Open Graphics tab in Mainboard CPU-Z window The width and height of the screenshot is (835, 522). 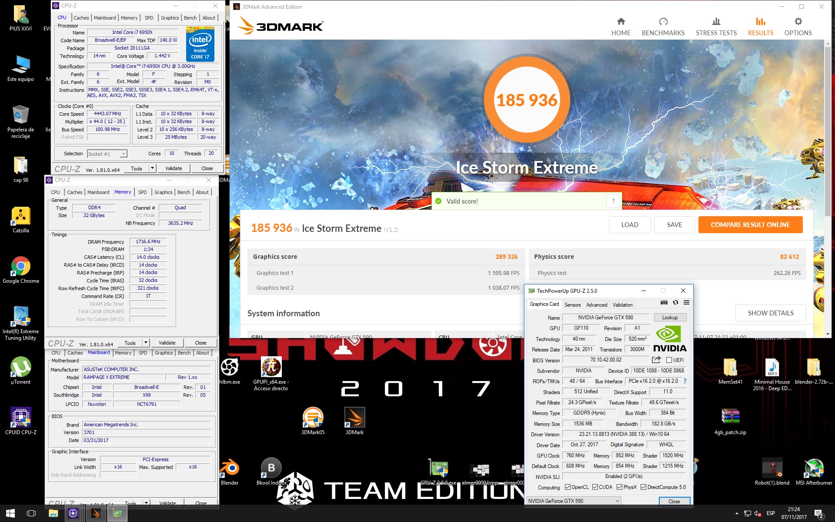click(164, 353)
